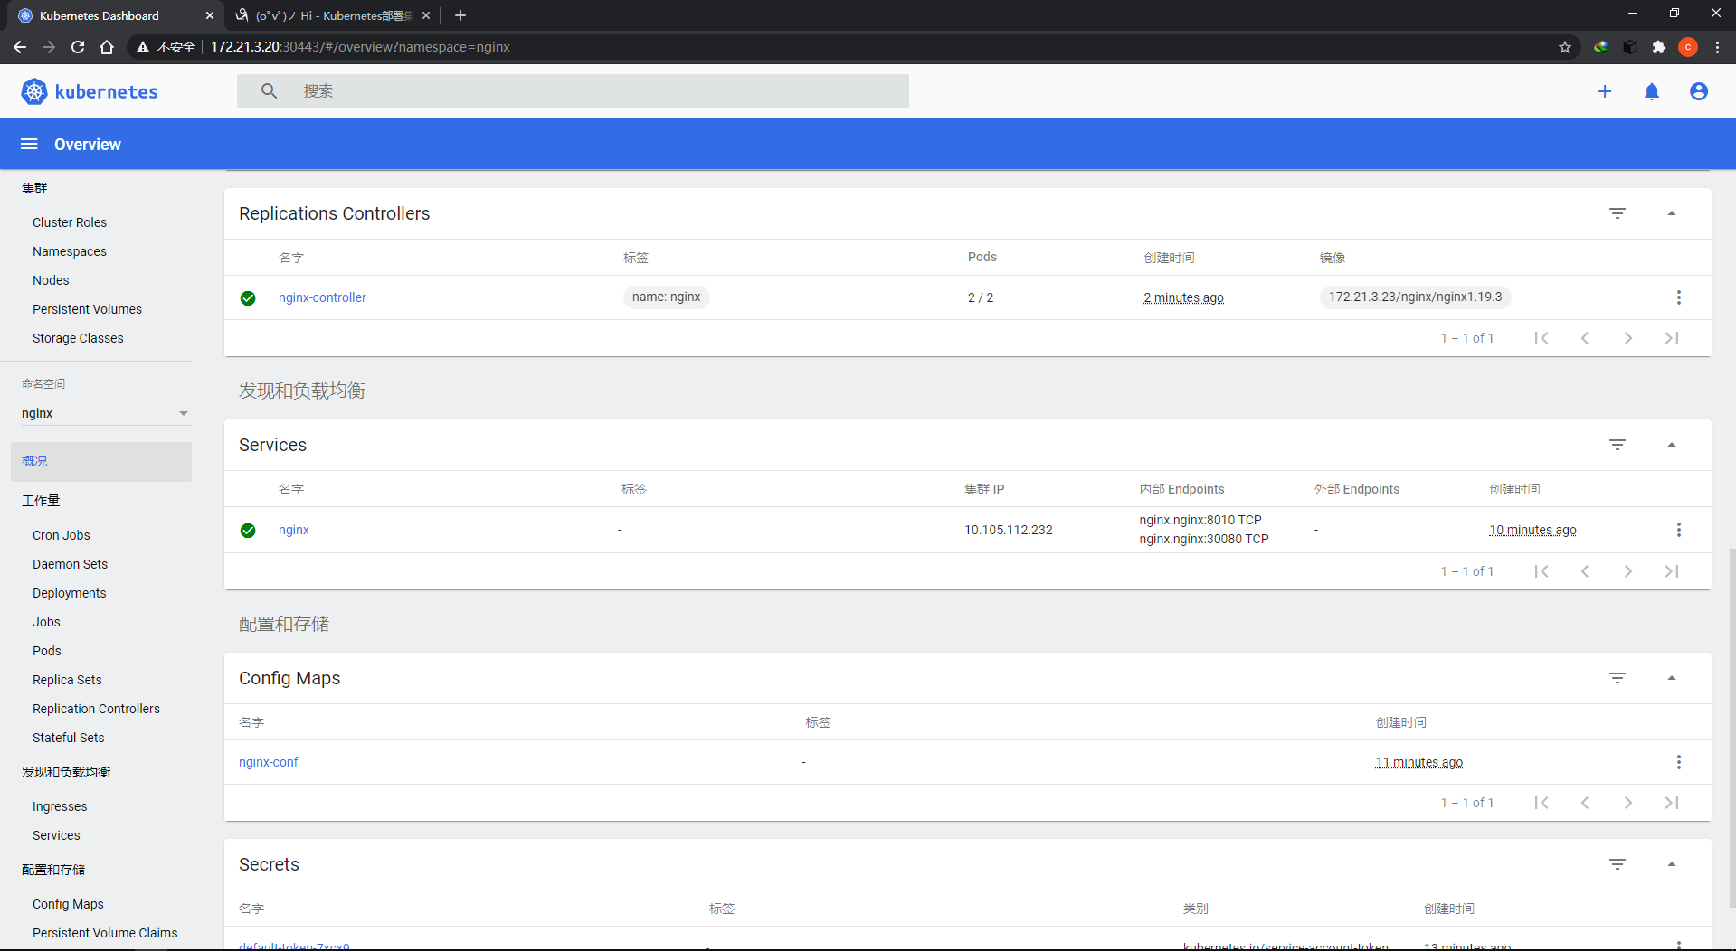Go to next page of Replications Controllers
Image resolution: width=1736 pixels, height=951 pixels.
tap(1628, 338)
